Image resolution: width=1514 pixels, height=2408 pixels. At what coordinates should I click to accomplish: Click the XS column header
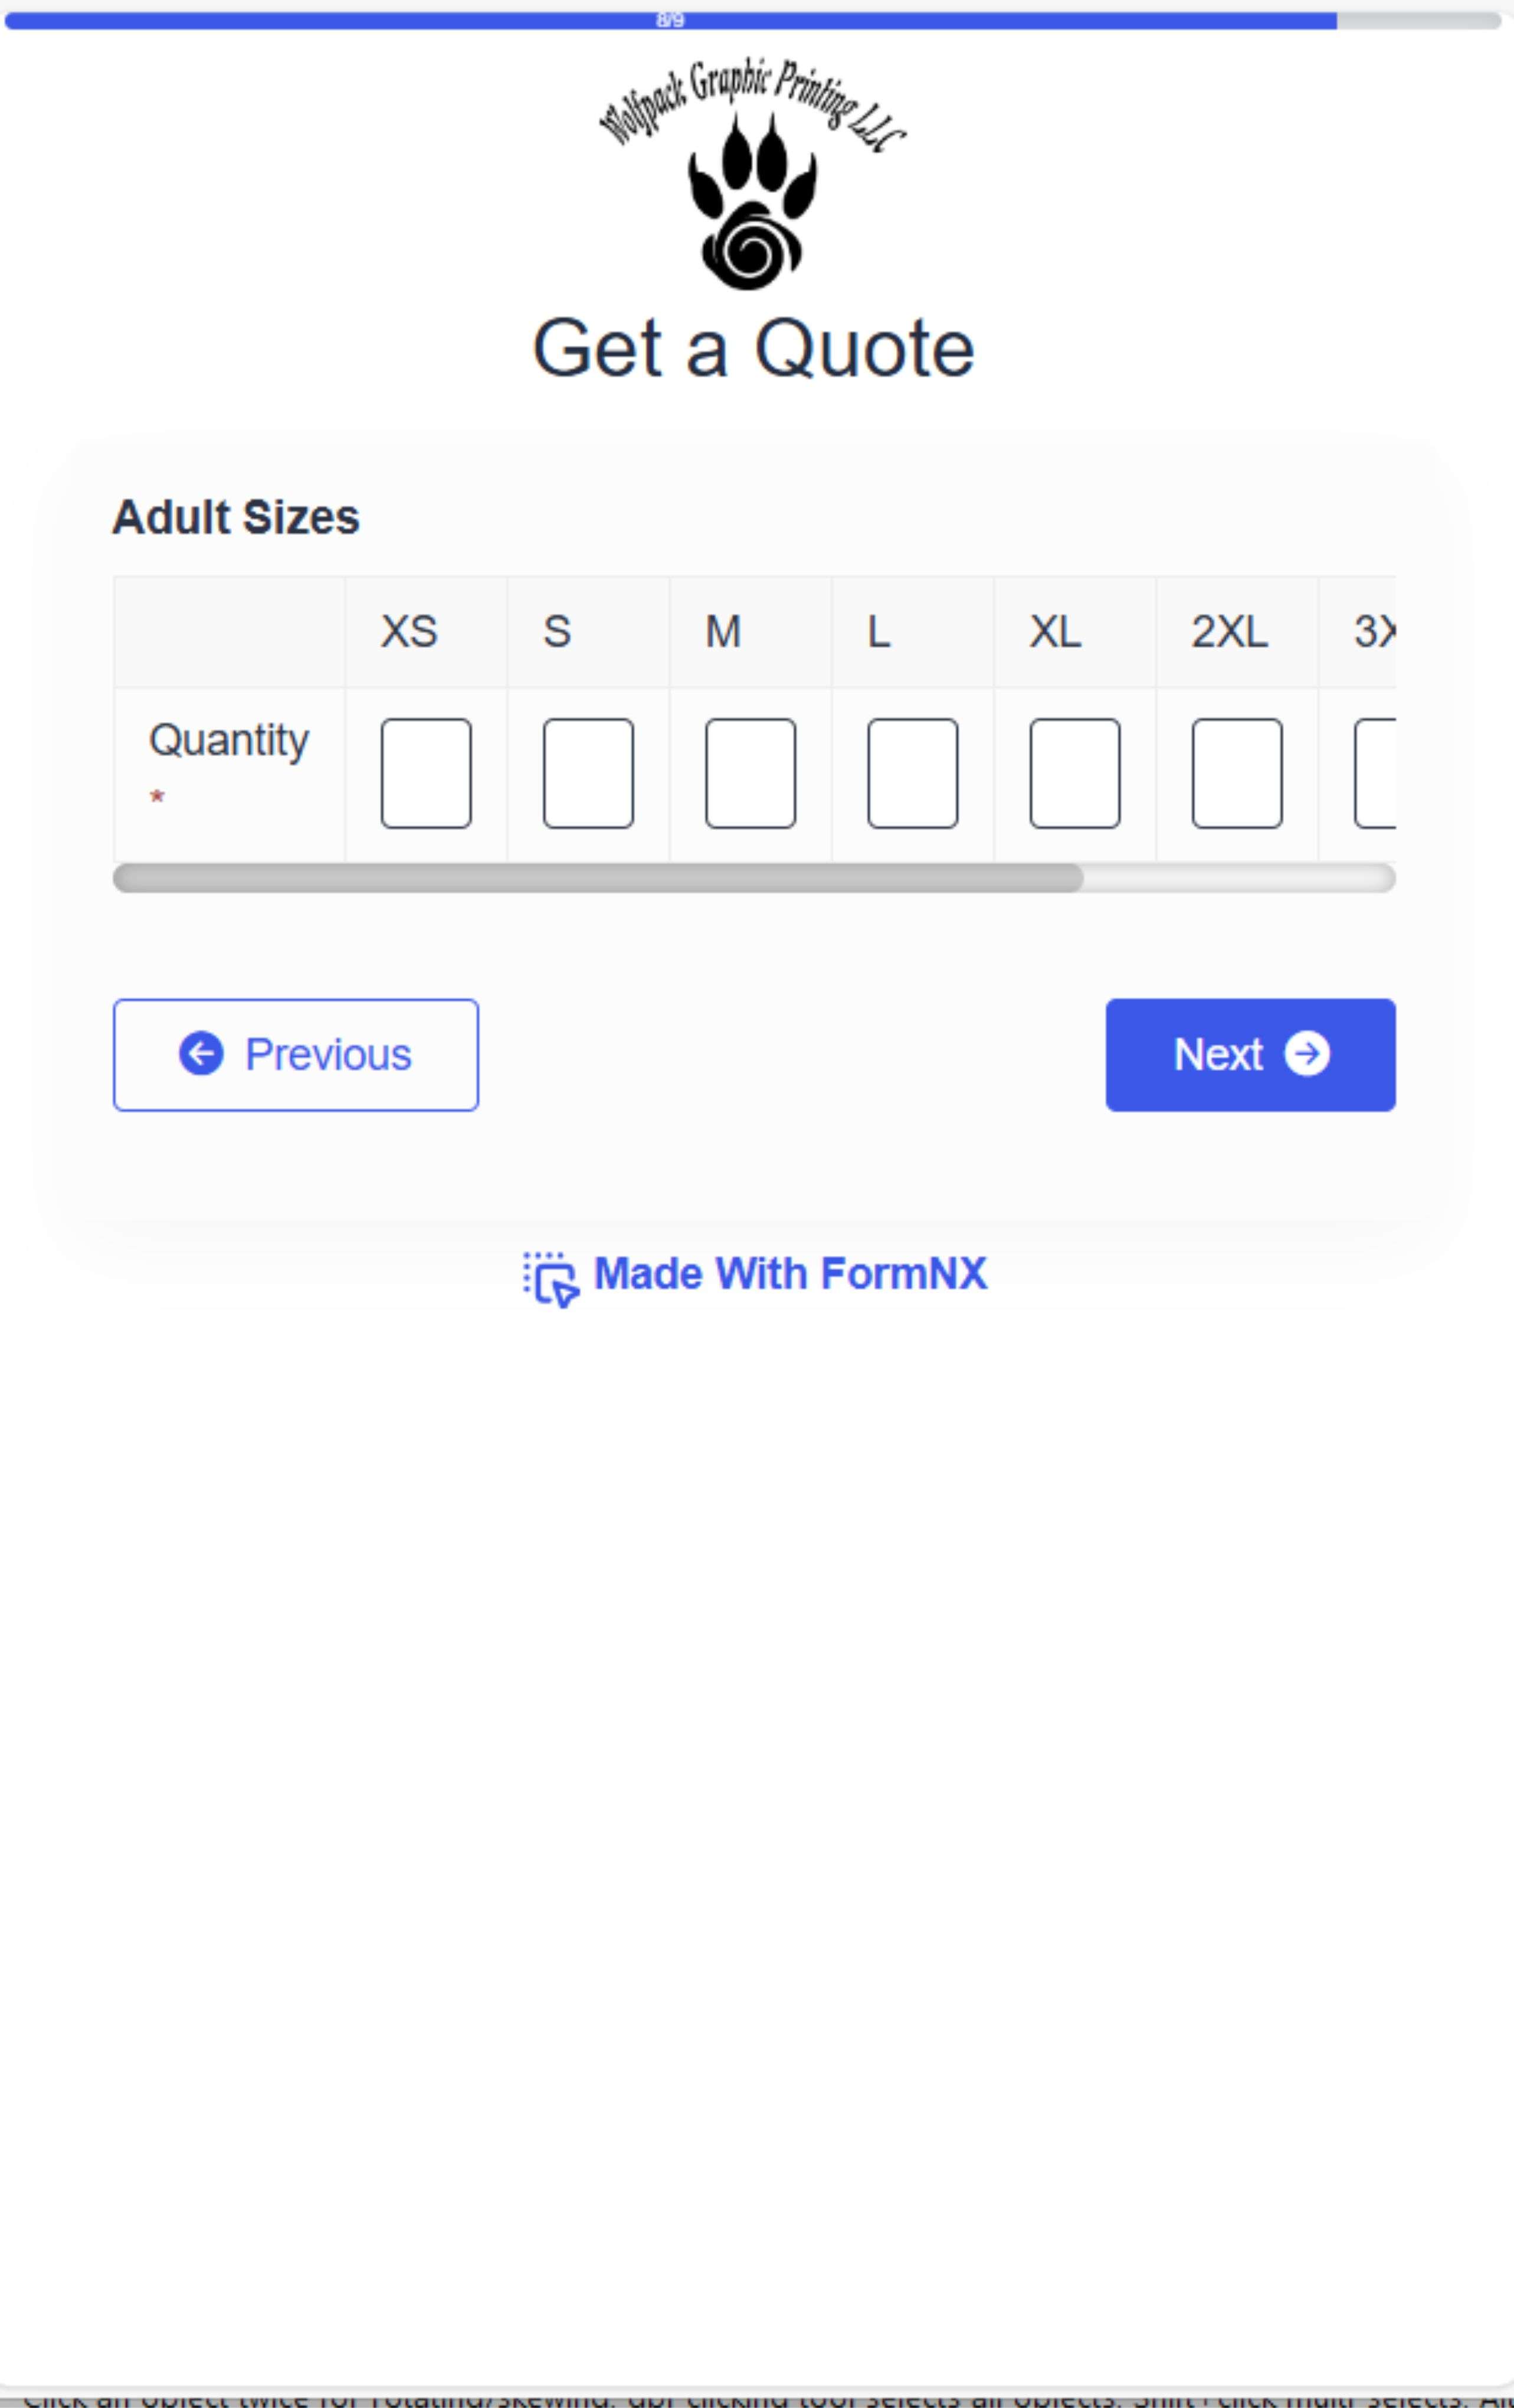pyautogui.click(x=409, y=632)
